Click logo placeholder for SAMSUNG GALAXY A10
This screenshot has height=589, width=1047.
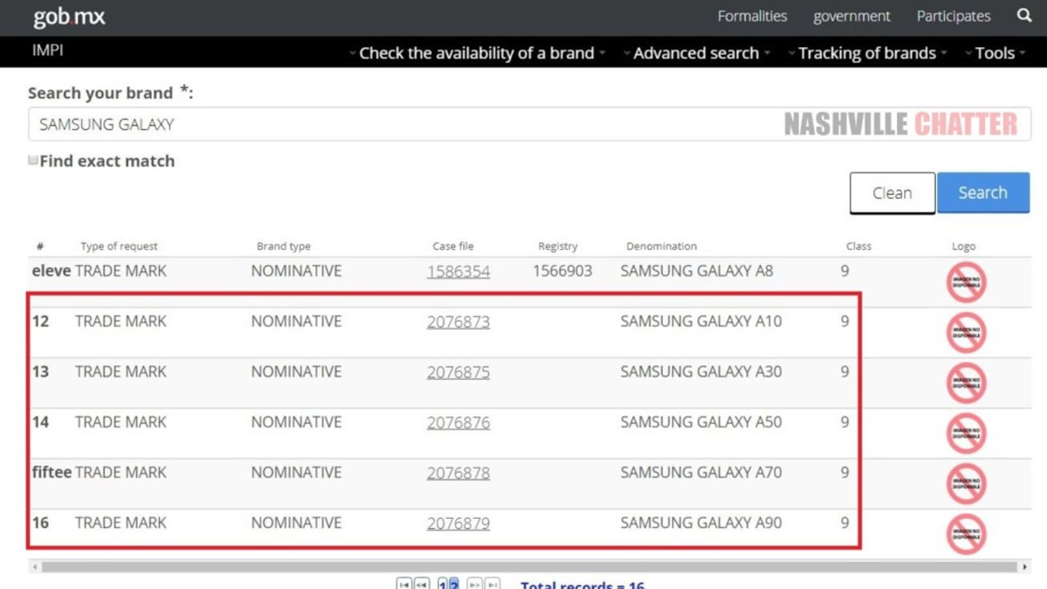point(966,332)
